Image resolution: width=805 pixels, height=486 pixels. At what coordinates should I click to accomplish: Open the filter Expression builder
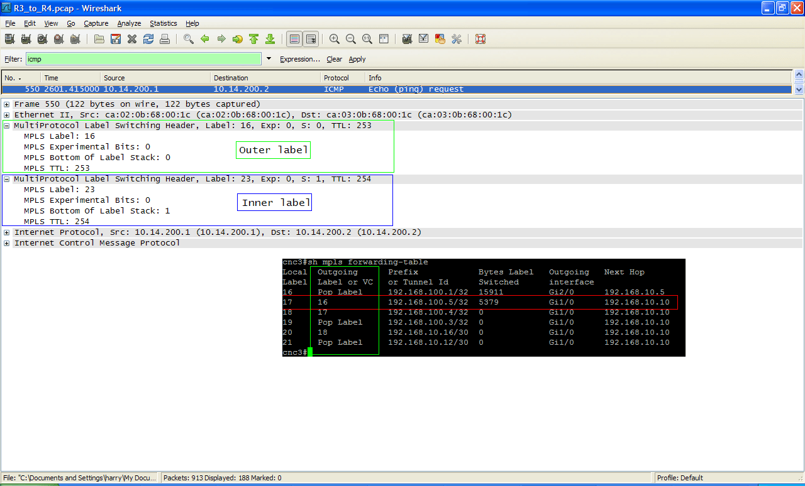pyautogui.click(x=300, y=59)
